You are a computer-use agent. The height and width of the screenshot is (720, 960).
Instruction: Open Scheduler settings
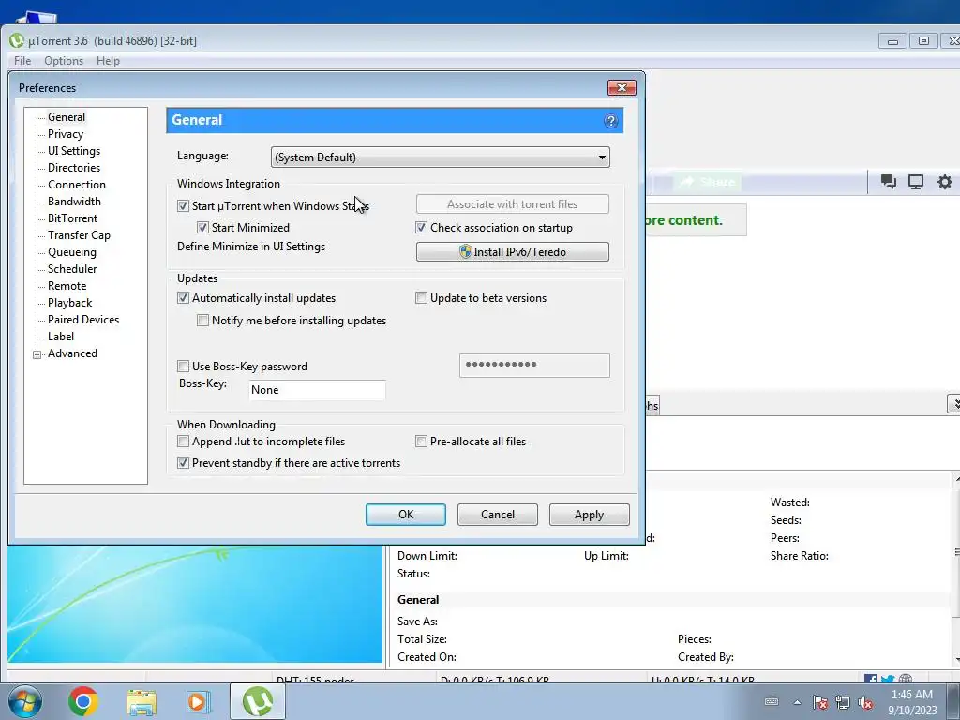(72, 269)
